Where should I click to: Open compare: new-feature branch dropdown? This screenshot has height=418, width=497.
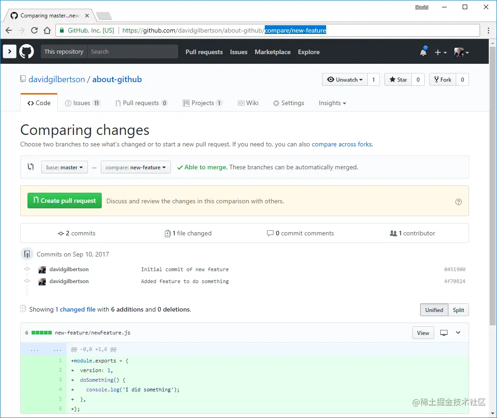pos(136,167)
